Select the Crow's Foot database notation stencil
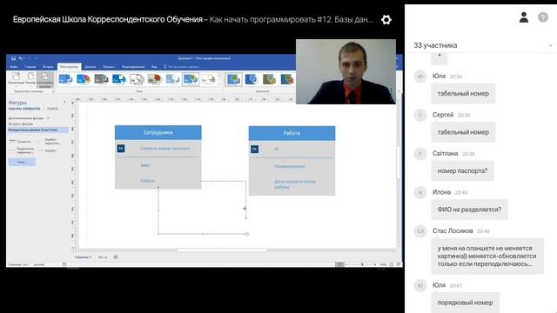 tap(37, 130)
